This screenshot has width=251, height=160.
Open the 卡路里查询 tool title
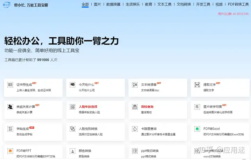point(149,129)
